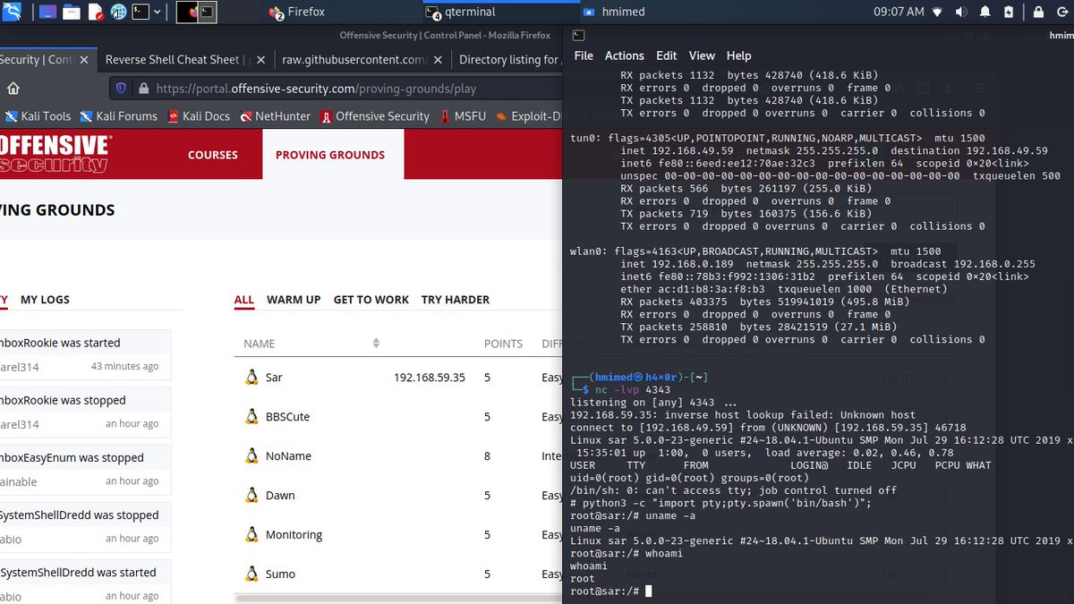This screenshot has height=604, width=1074.
Task: Open the qterminal Actions menu
Action: 625,55
